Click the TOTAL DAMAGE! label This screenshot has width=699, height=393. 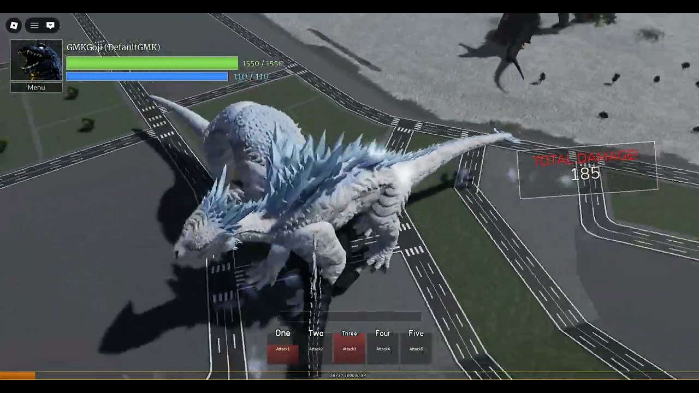[x=585, y=158]
